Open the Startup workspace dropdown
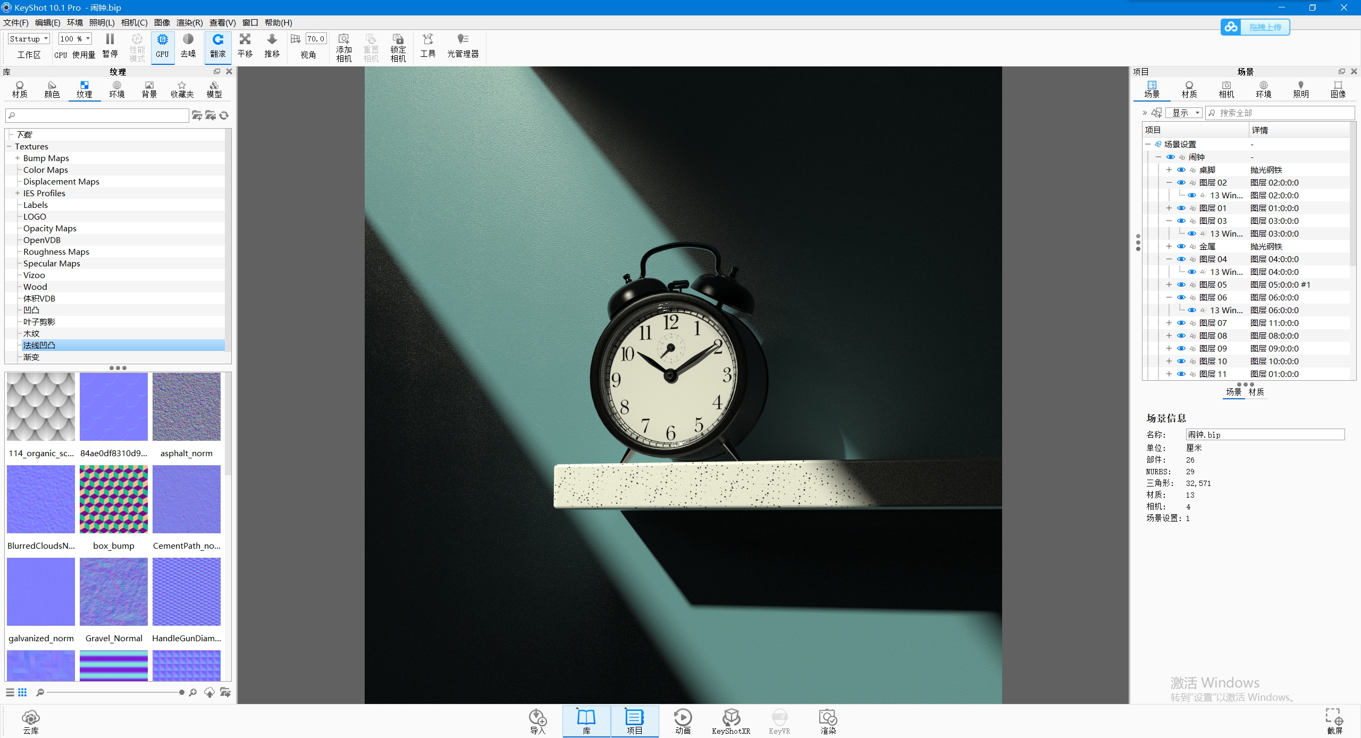Screen dimensions: 1361x738 (x=28, y=38)
